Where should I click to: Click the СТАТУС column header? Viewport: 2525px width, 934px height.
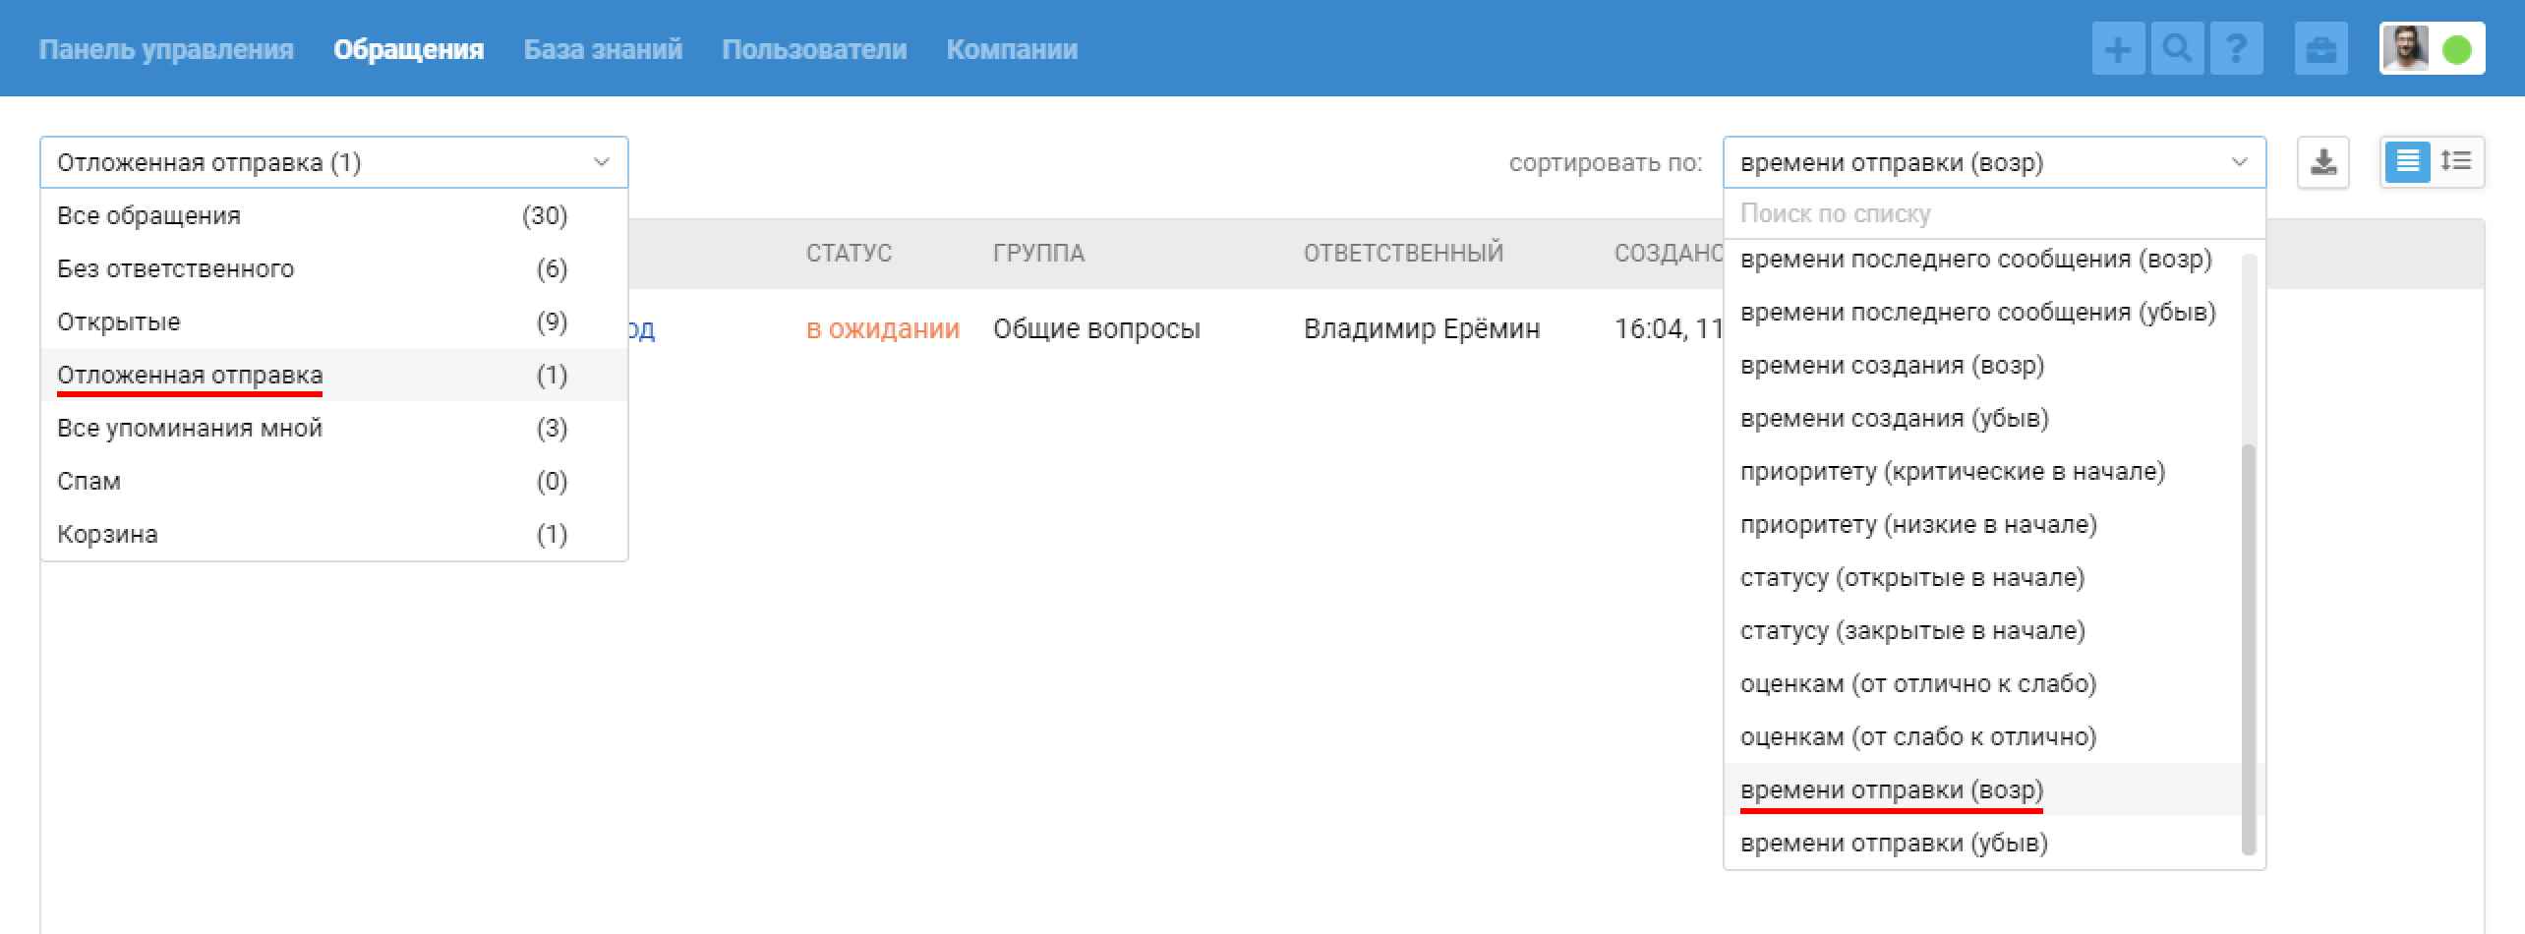coord(849,253)
